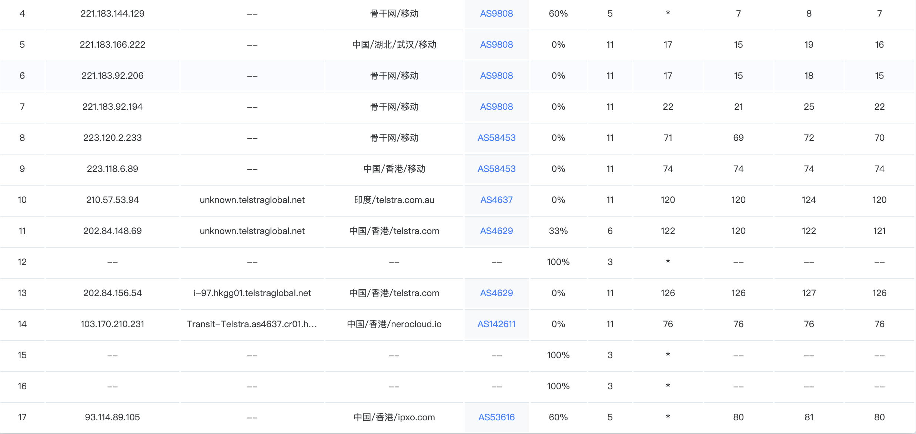
Task: Select hostname i-97.hkgg01.telstraglobal.net
Action: (252, 293)
